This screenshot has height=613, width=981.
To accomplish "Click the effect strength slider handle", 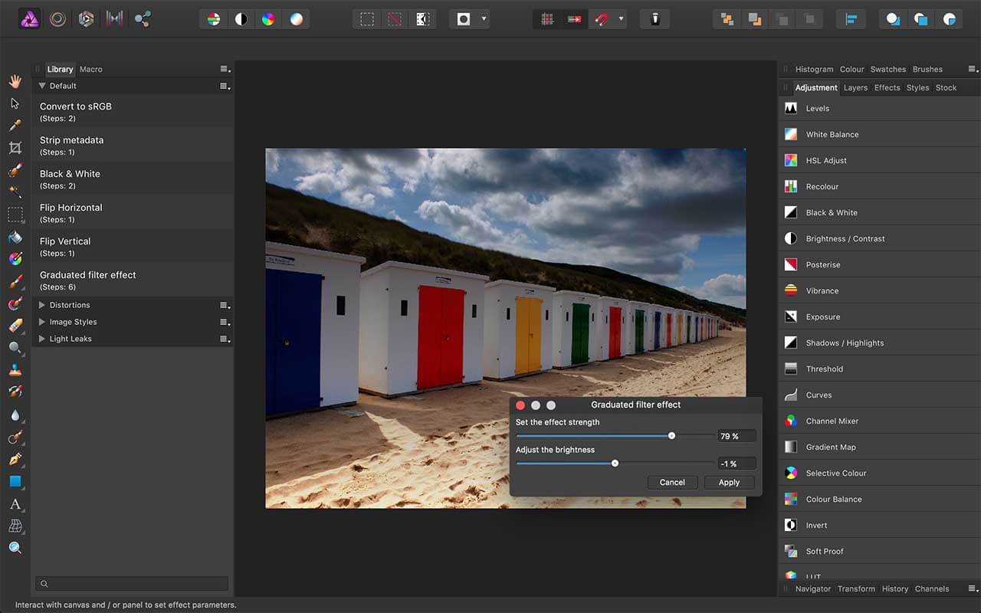I will tap(671, 435).
